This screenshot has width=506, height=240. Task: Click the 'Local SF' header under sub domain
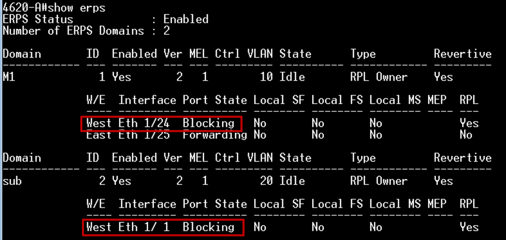click(279, 204)
